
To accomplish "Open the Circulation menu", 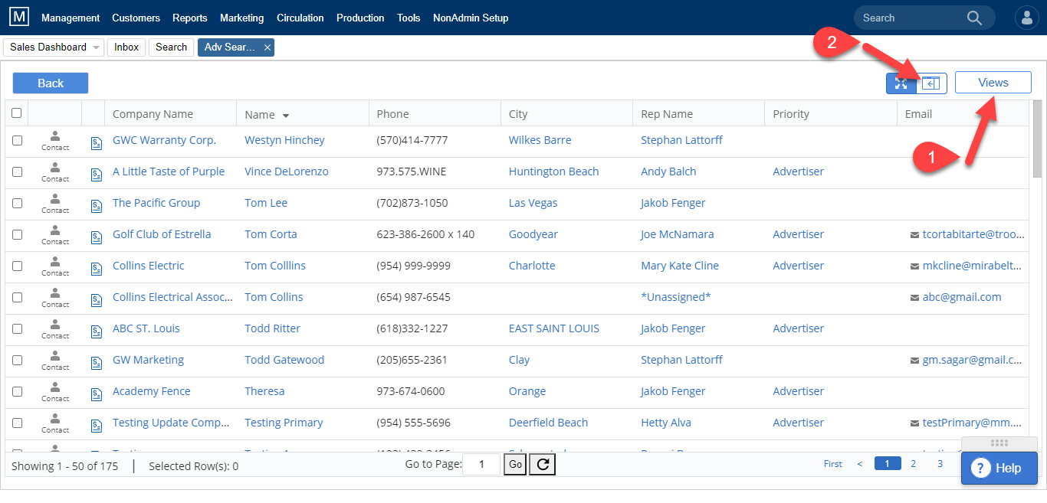I will (x=300, y=18).
